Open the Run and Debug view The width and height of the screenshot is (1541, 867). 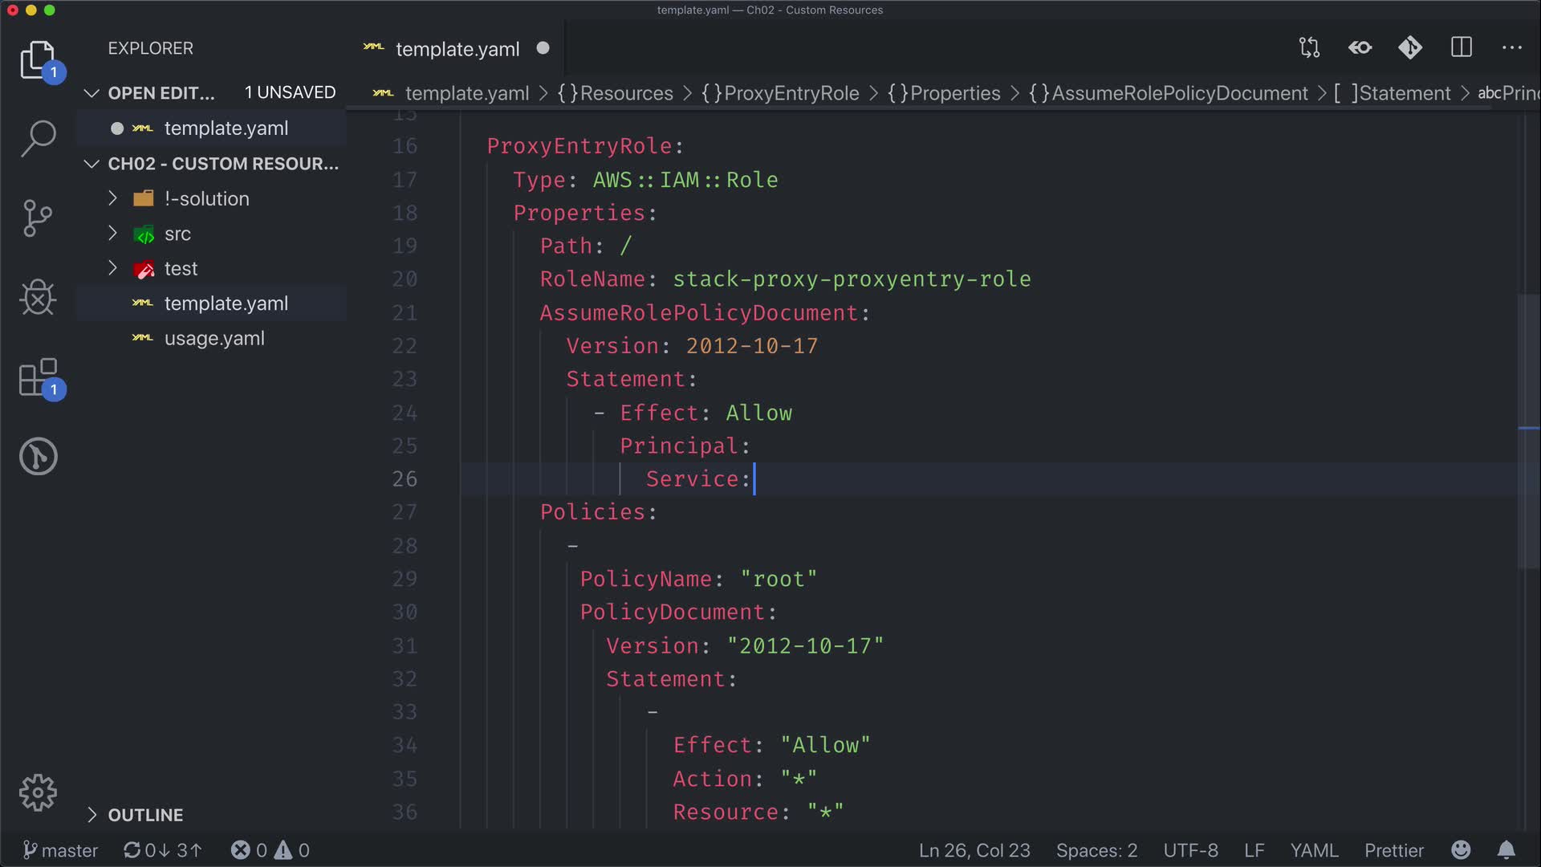[x=38, y=298]
